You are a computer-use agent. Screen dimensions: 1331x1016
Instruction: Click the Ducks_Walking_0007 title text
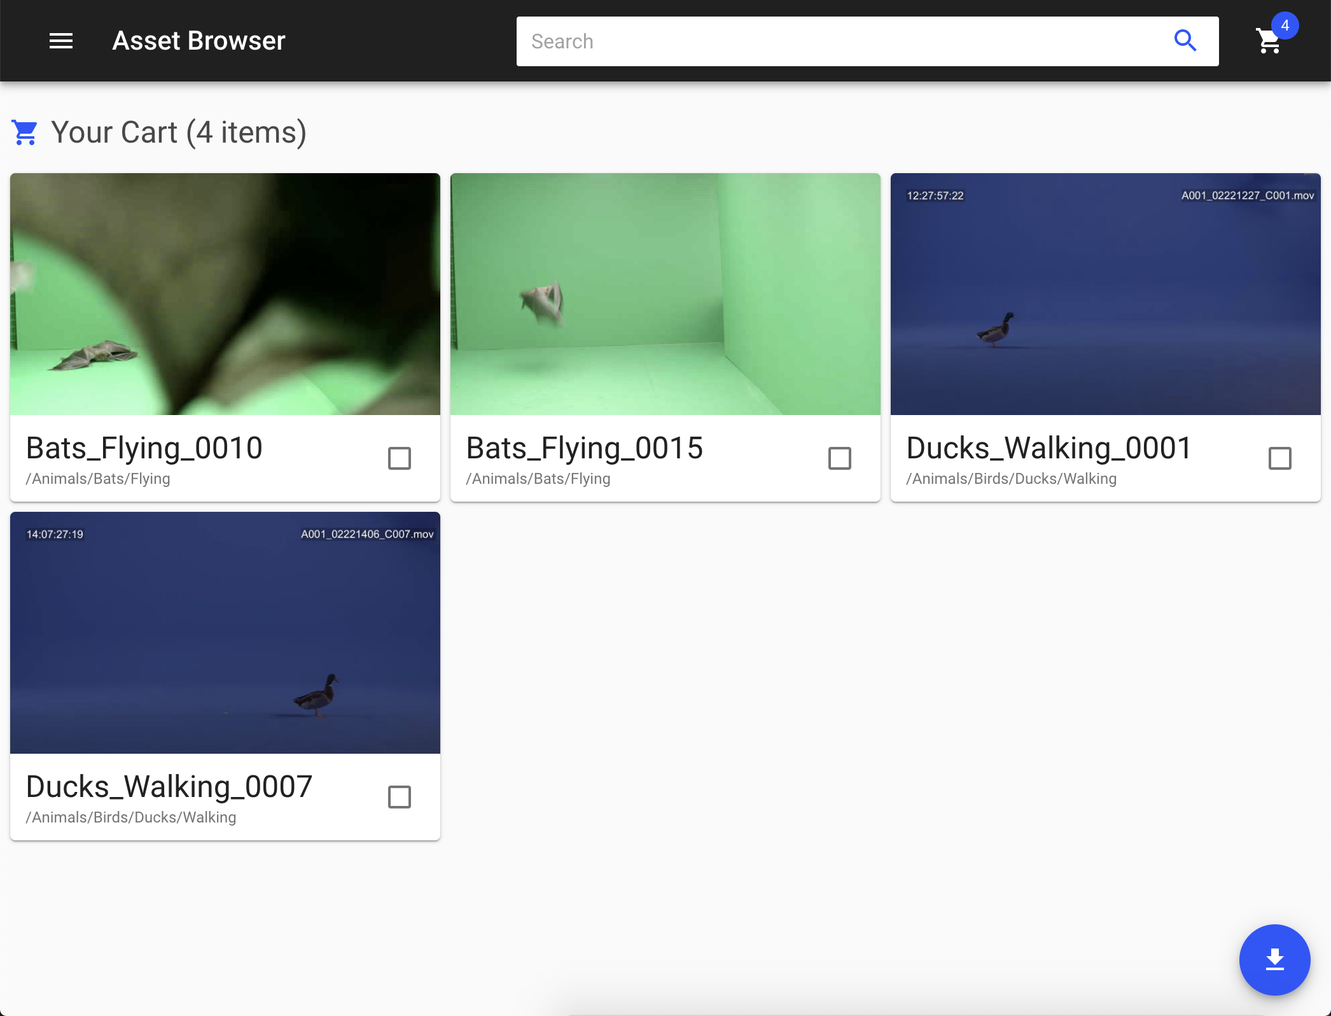tap(169, 787)
